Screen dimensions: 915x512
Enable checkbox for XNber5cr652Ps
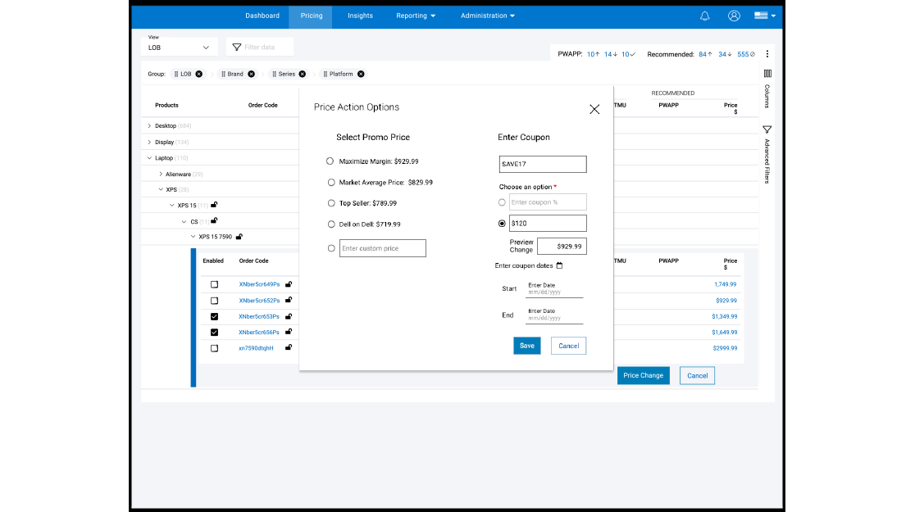(x=214, y=301)
